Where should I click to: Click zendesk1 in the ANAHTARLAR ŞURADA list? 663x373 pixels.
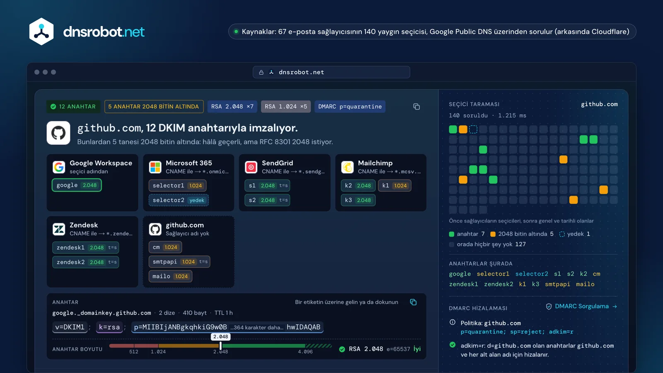click(463, 284)
